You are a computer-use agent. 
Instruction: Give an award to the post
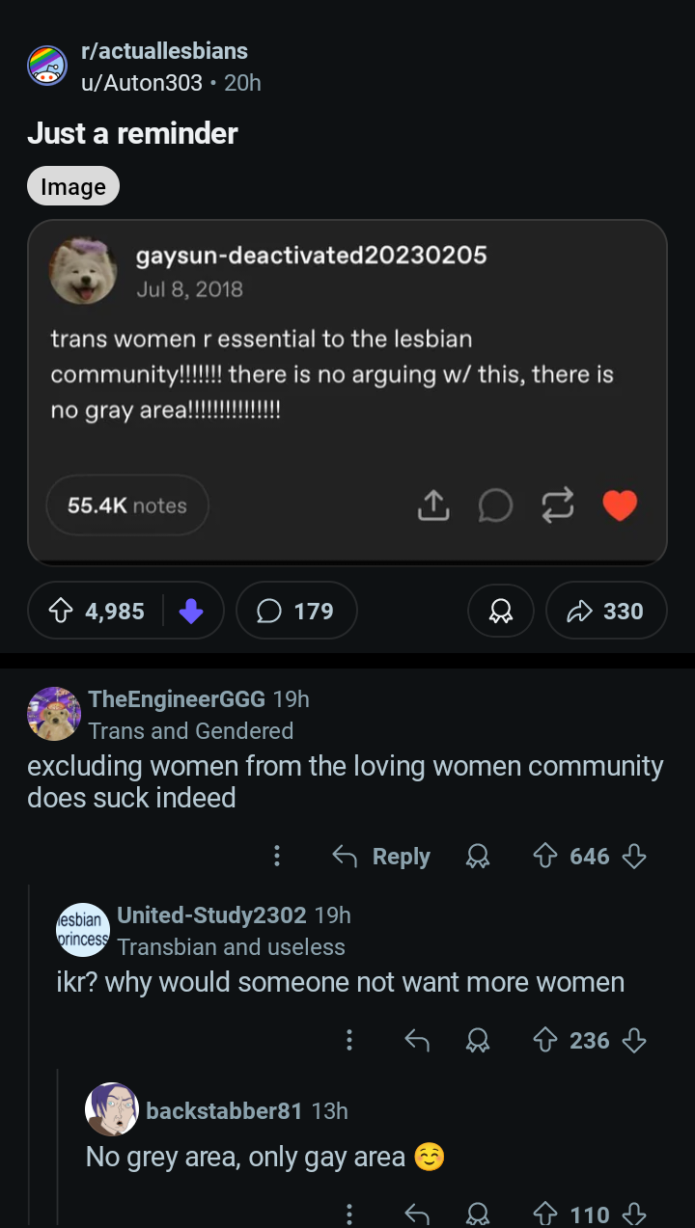(500, 611)
